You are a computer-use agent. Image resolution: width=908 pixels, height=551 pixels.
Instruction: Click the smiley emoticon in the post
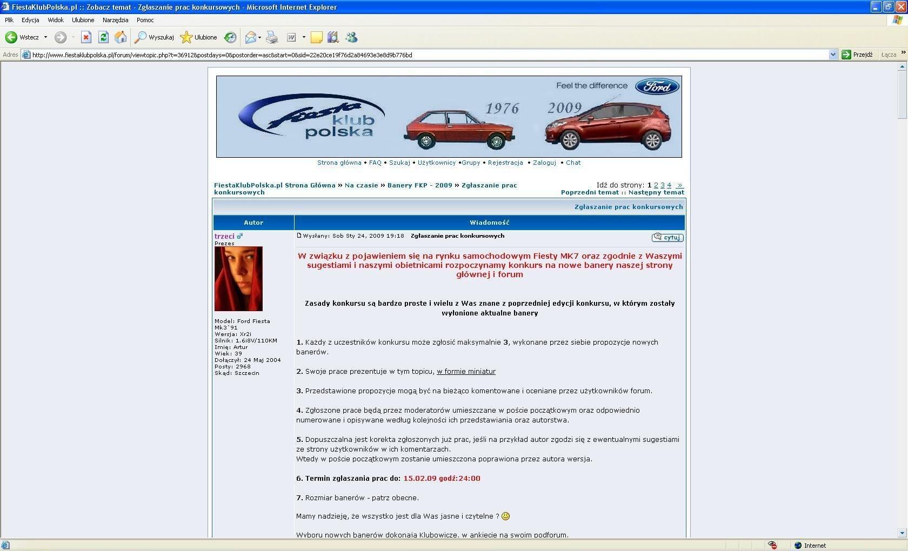coord(506,516)
